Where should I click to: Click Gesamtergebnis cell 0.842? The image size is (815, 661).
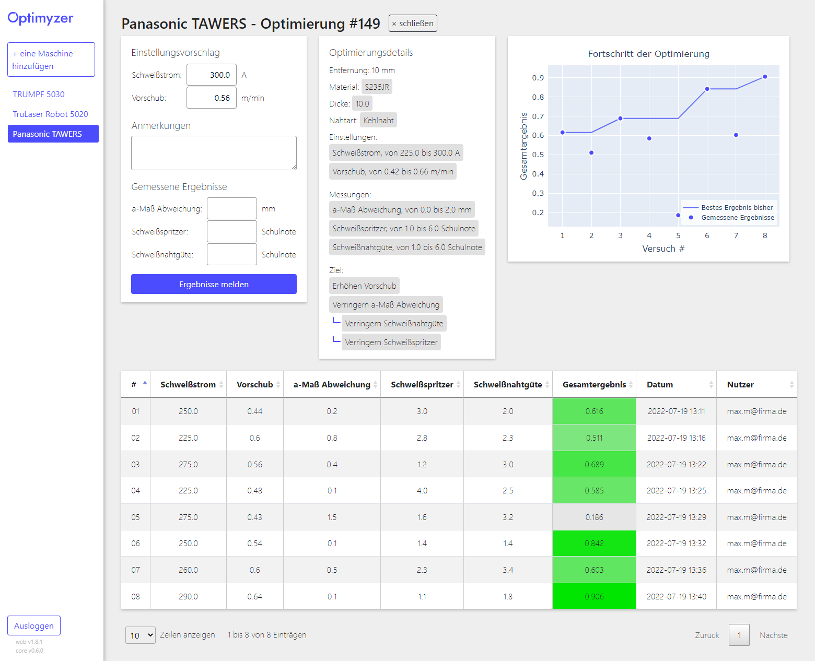pyautogui.click(x=594, y=543)
